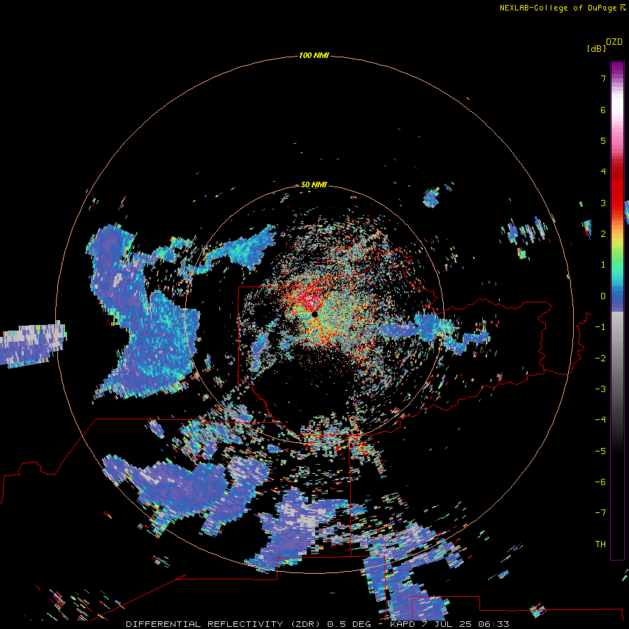629x629 pixels.
Task: Click the '3' value on color scale
Action: coord(603,203)
